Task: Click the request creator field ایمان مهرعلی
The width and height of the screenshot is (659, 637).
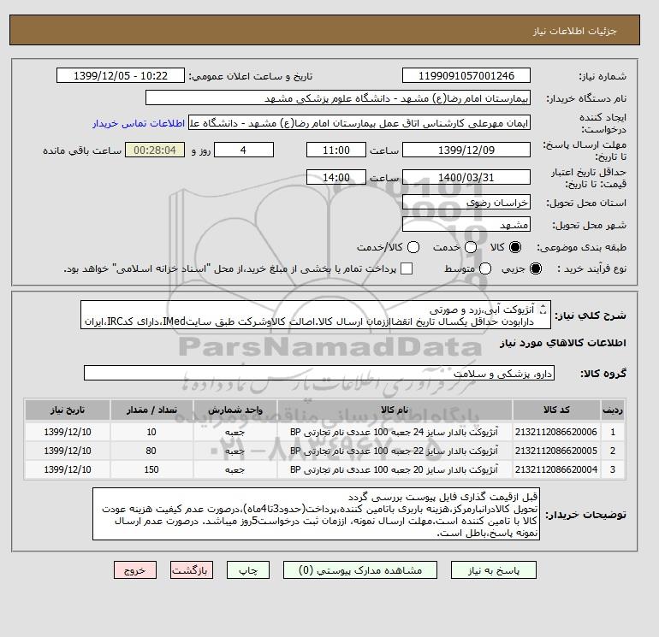Action: 359,122
